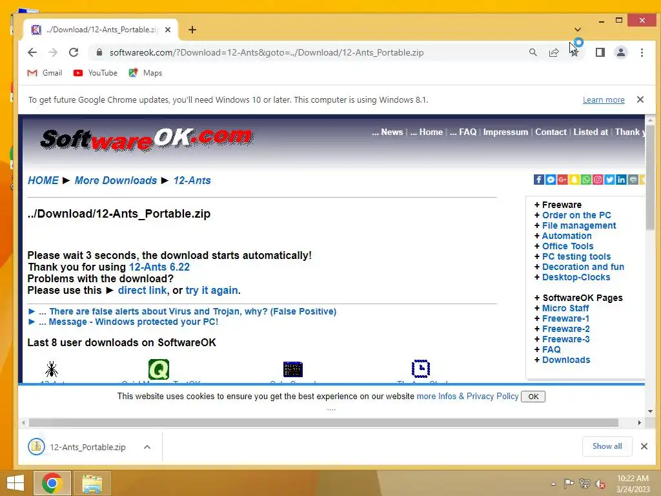The image size is (661, 496).
Task: Share page via LinkedIn icon
Action: (x=622, y=180)
